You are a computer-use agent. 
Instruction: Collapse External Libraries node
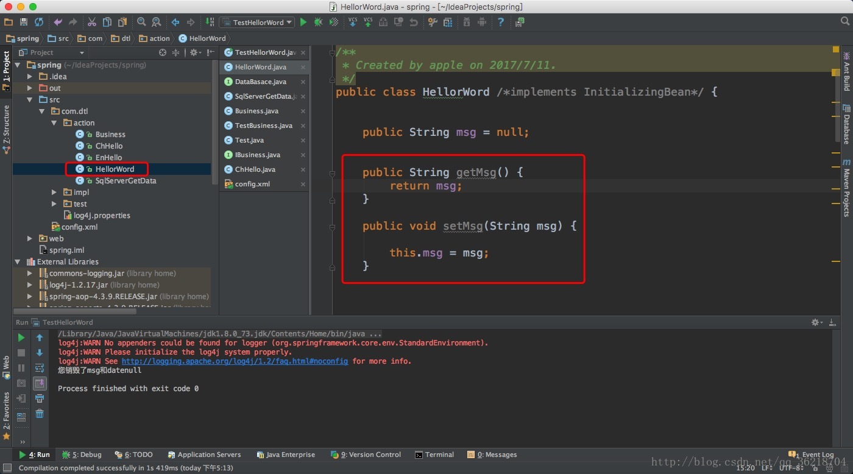tap(18, 261)
